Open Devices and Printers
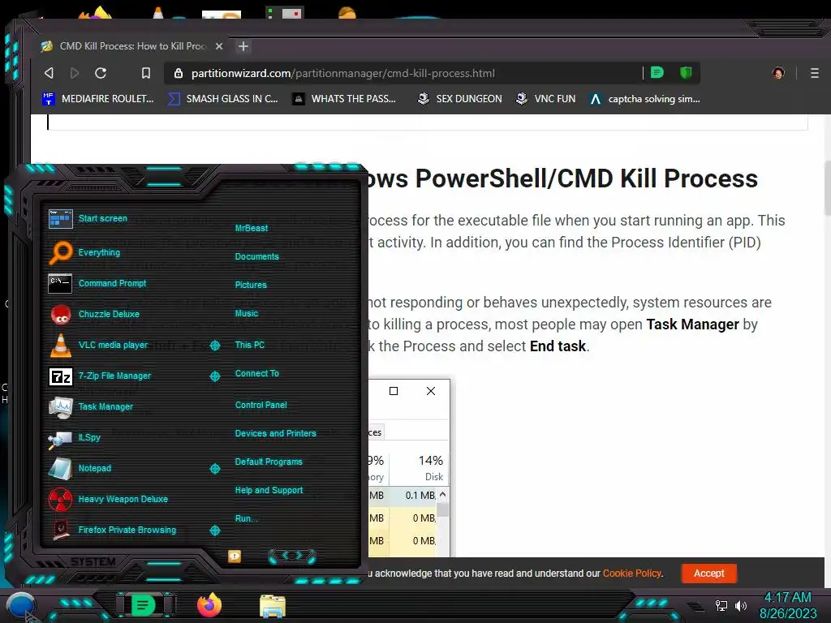 point(275,433)
